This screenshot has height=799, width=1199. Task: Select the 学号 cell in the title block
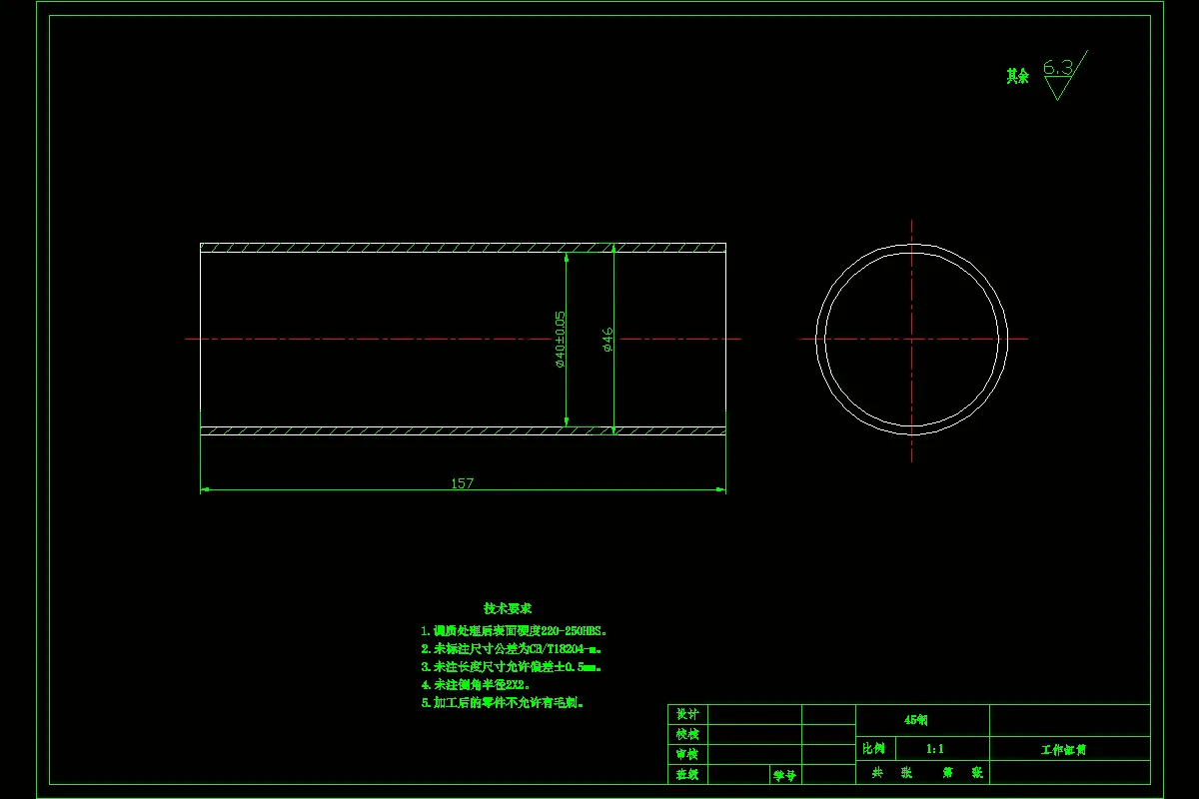784,774
